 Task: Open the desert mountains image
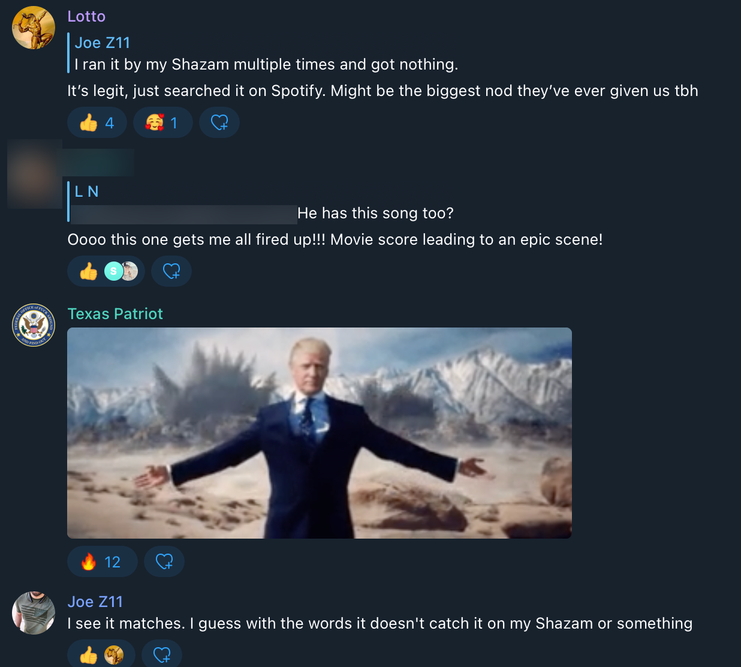pos(320,432)
